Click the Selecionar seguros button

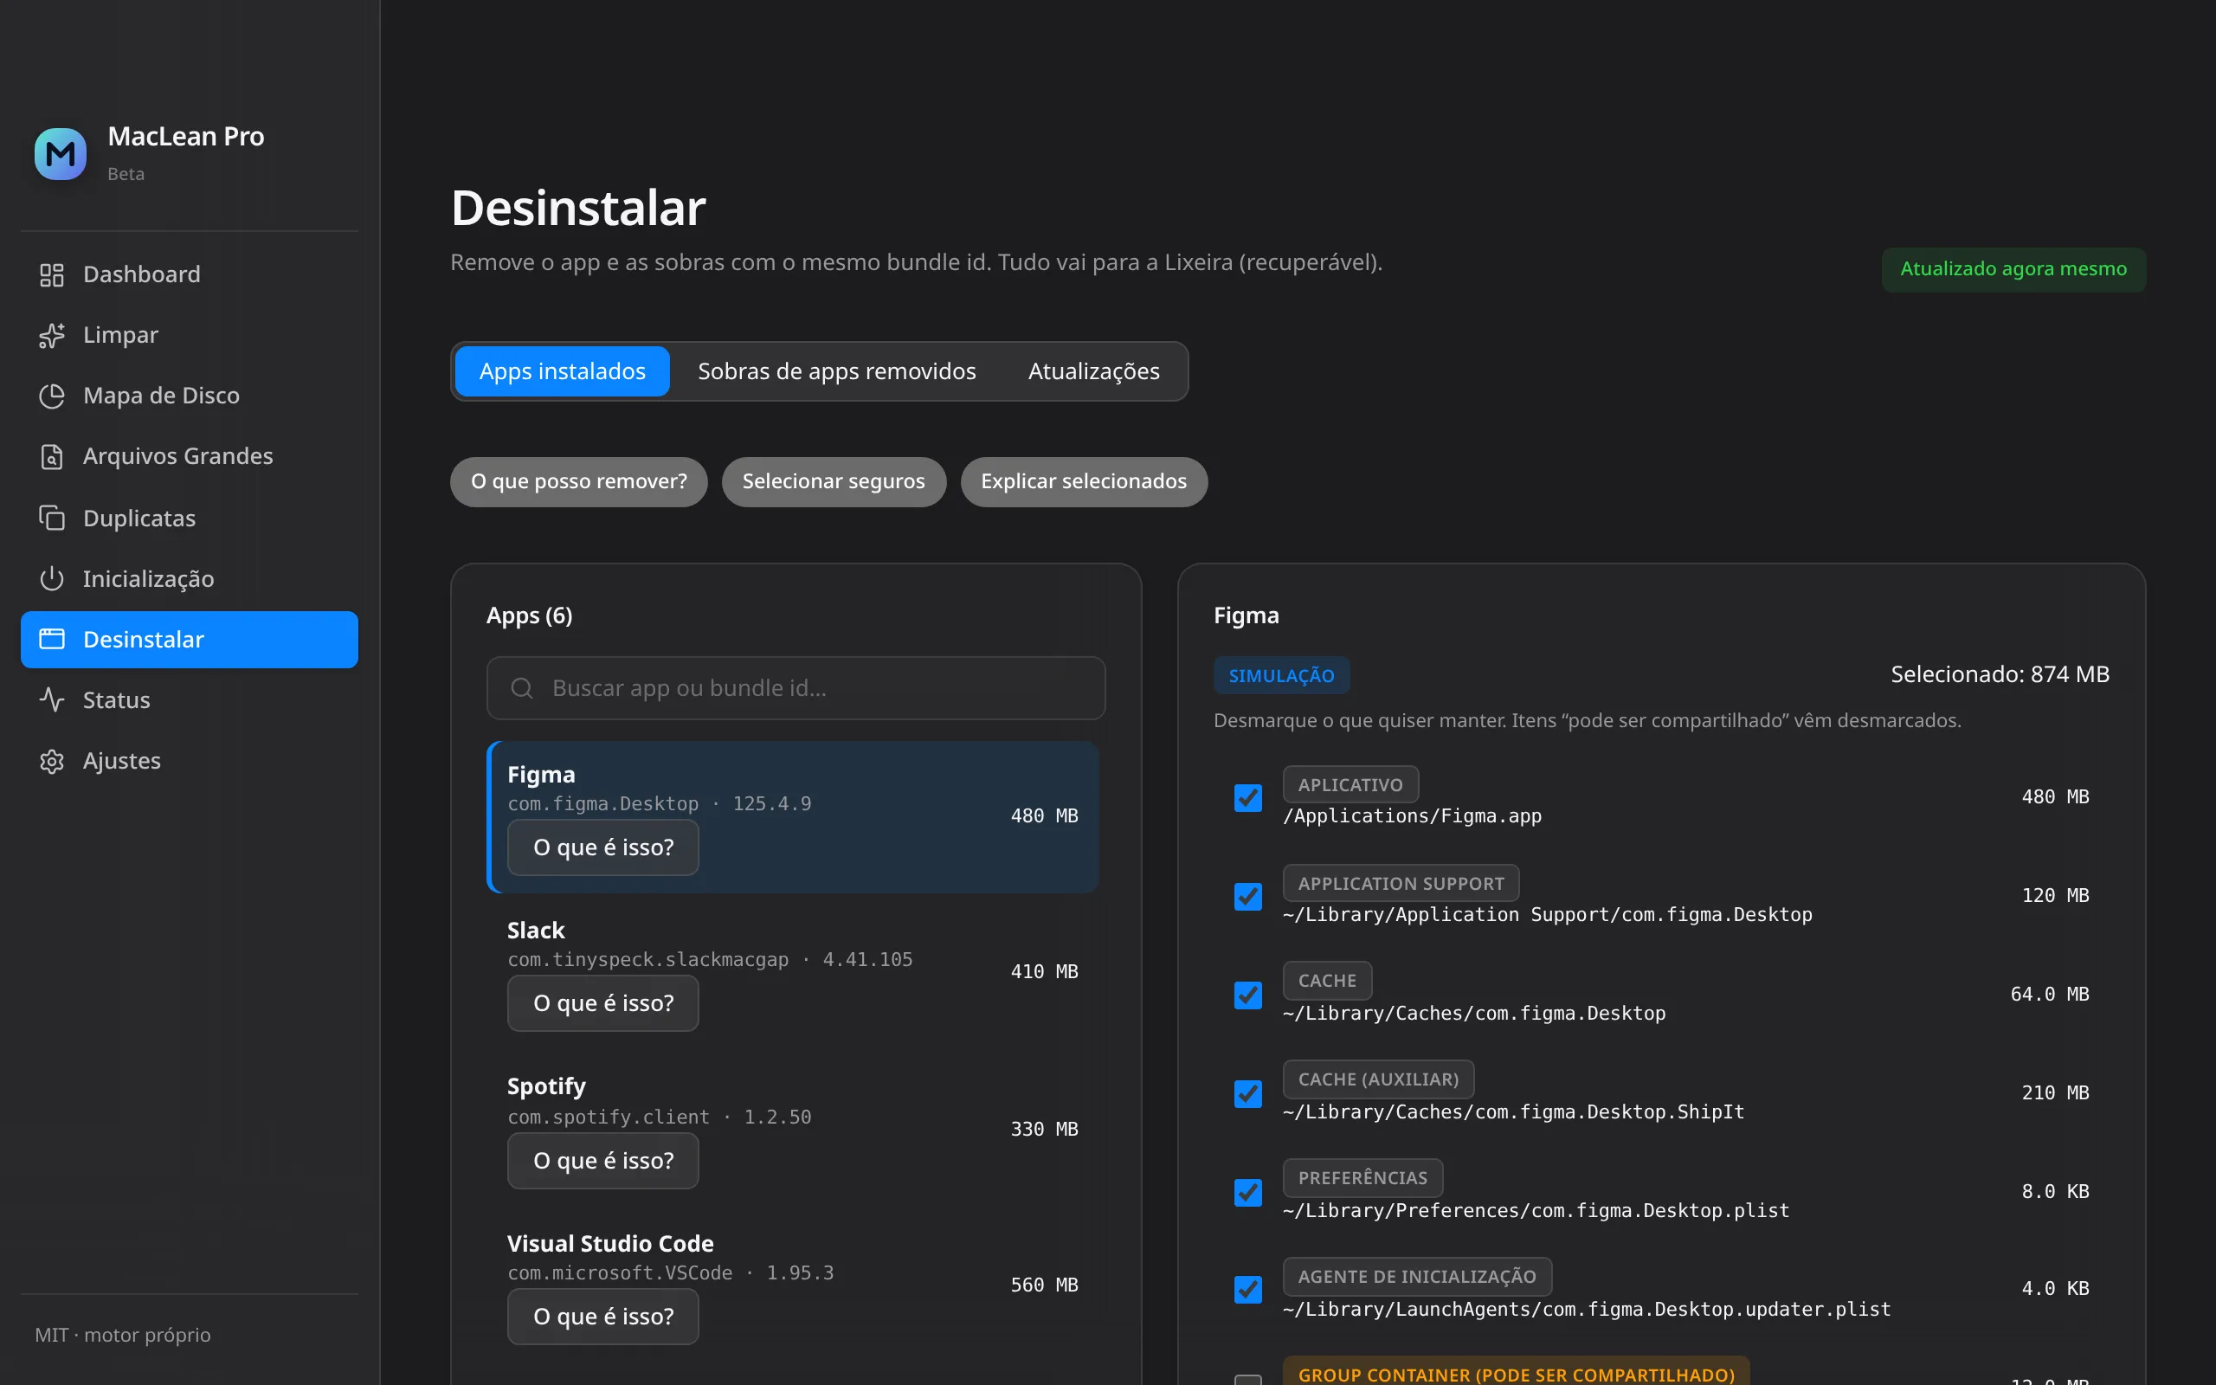point(834,482)
